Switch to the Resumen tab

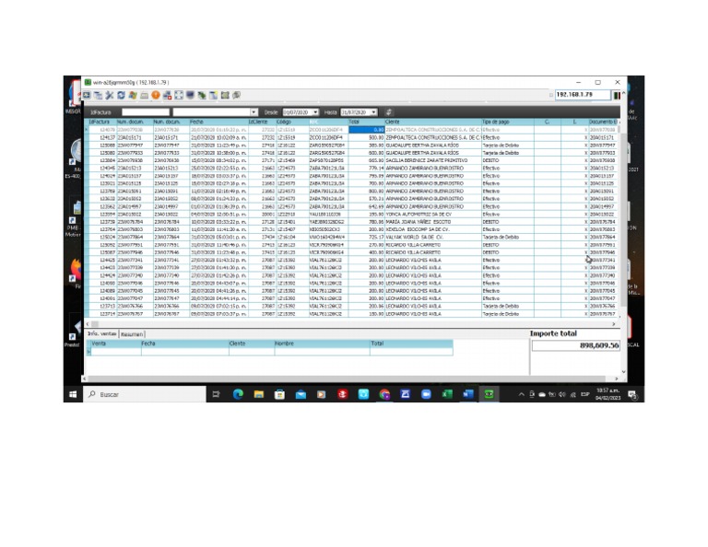click(x=132, y=334)
